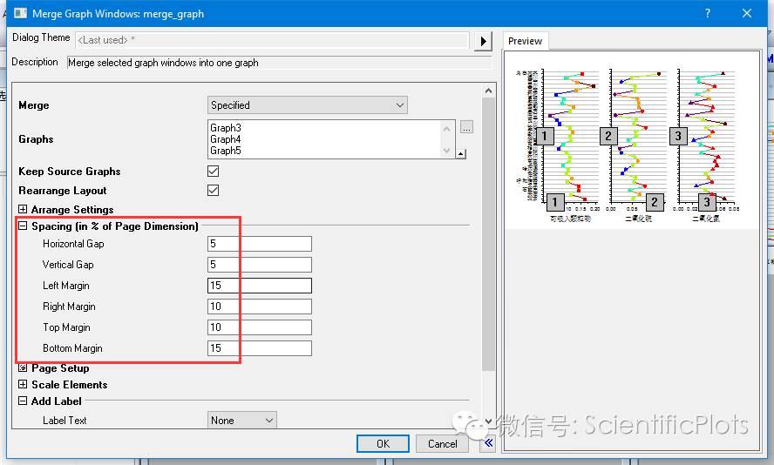774x465 pixels.
Task: Expand the Scale Elements section
Action: pyautogui.click(x=23, y=384)
